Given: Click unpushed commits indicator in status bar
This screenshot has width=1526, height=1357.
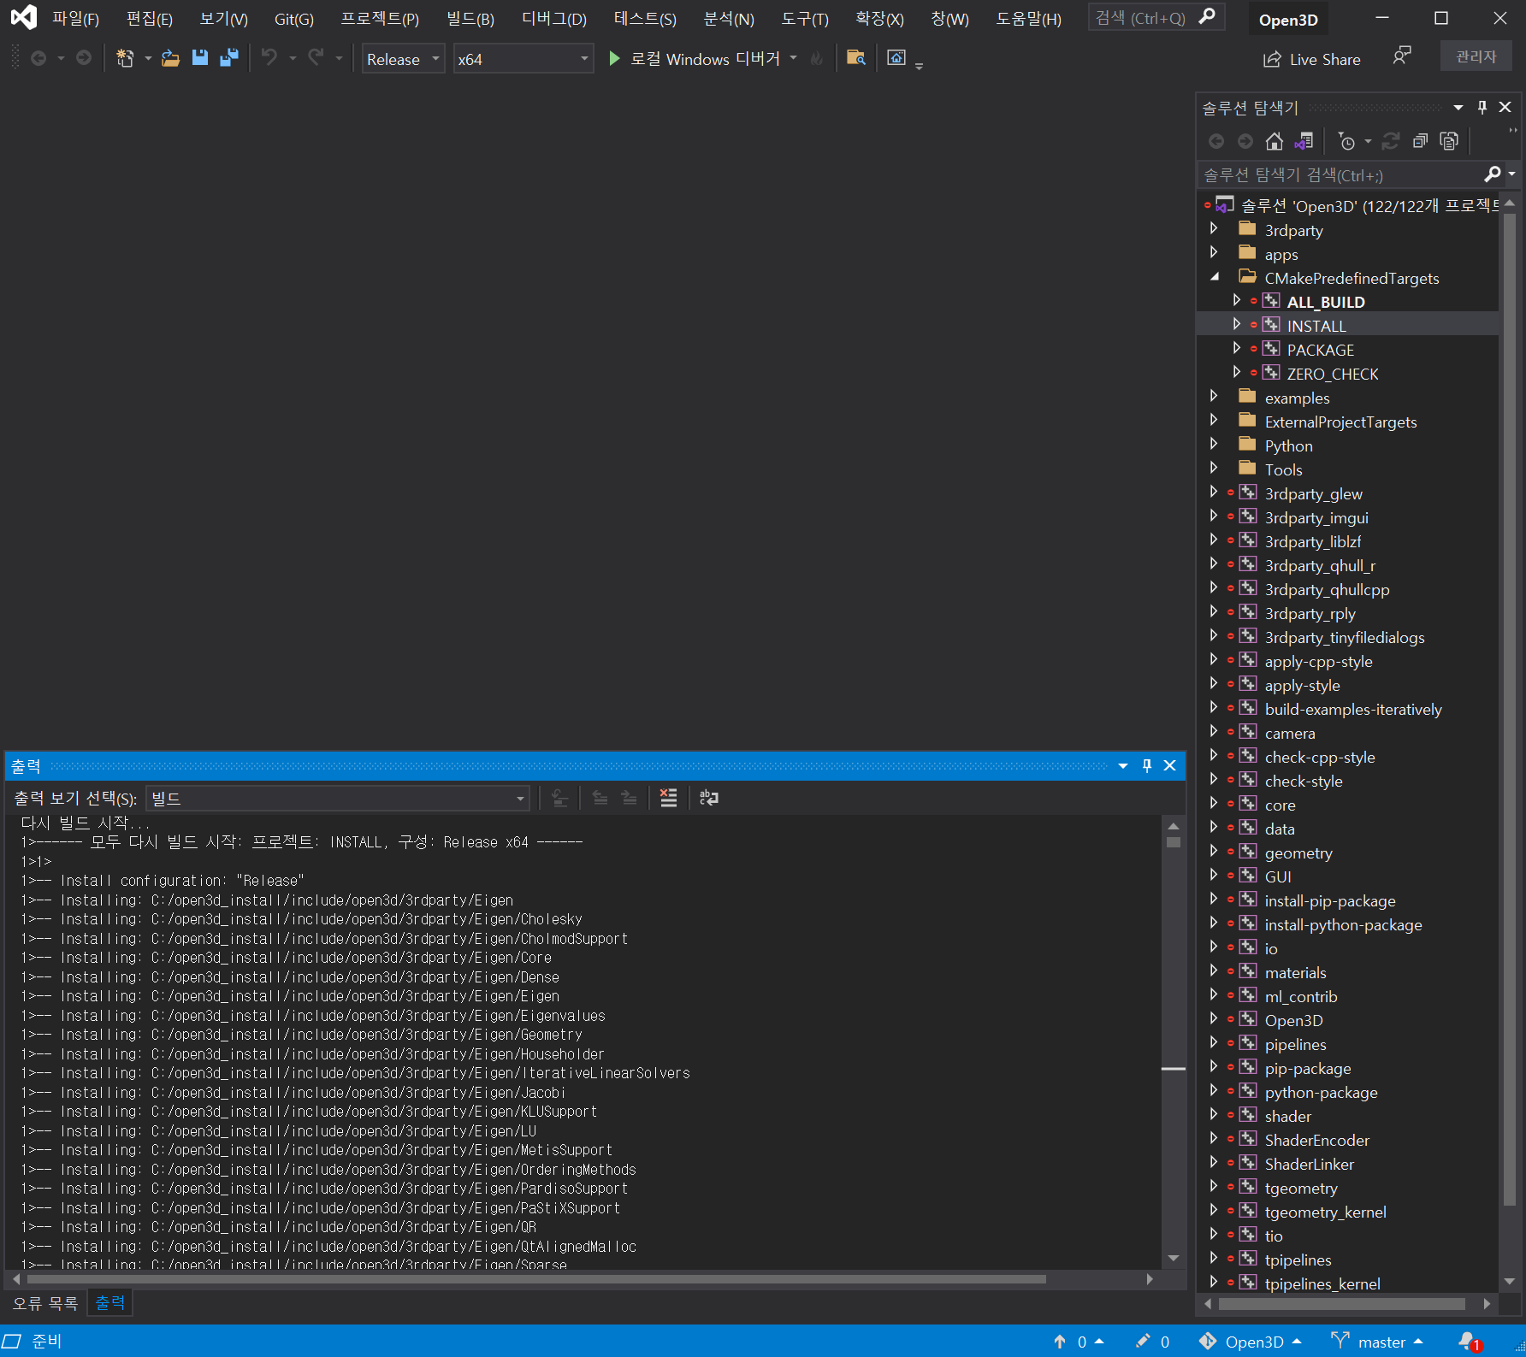Looking at the screenshot, I should (x=1079, y=1342).
